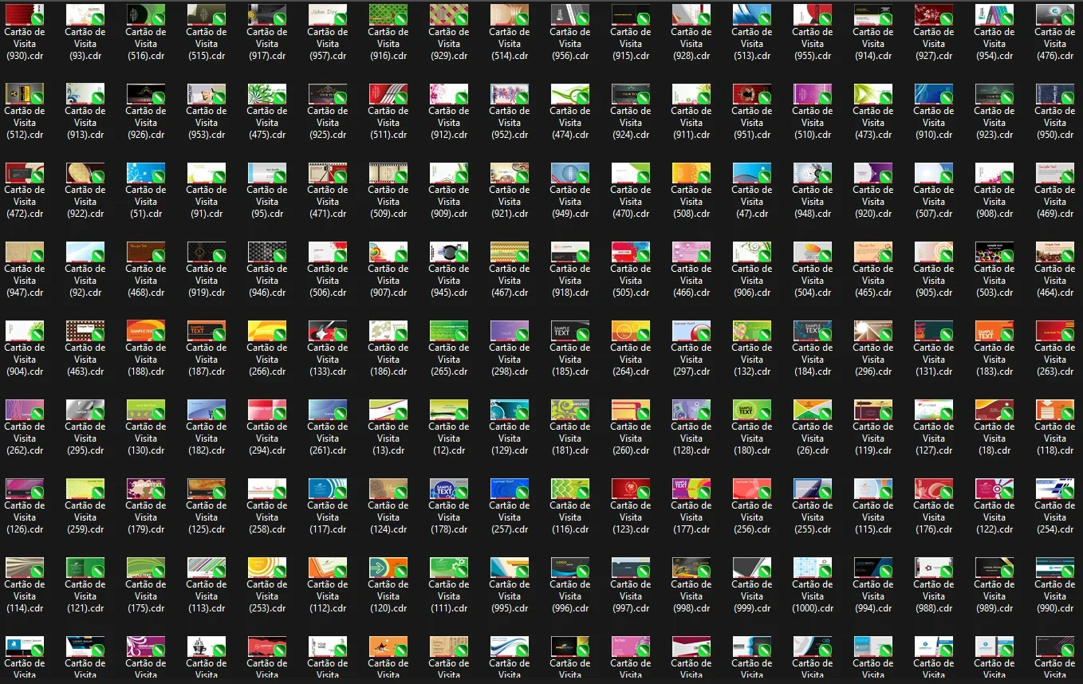This screenshot has height=684, width=1083.
Task: Click the Cartão de Visita (114).cdr thumbnail
Action: coord(25,567)
